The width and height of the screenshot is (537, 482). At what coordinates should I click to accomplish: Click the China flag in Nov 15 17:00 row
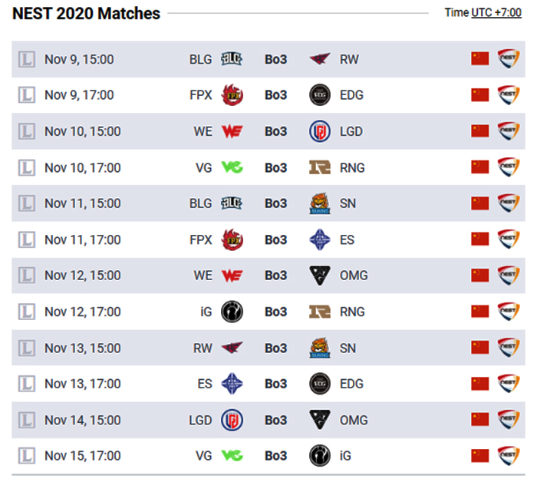click(x=479, y=456)
